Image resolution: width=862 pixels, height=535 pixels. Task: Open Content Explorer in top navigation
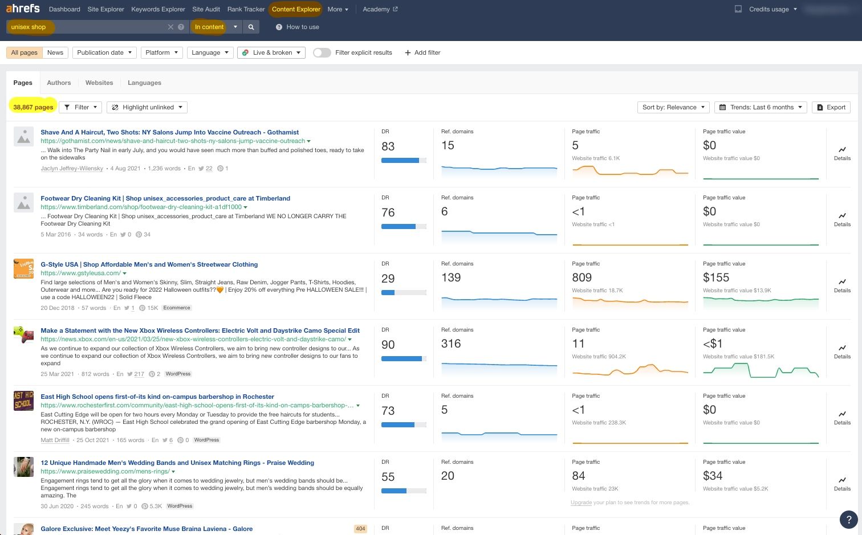coord(296,9)
